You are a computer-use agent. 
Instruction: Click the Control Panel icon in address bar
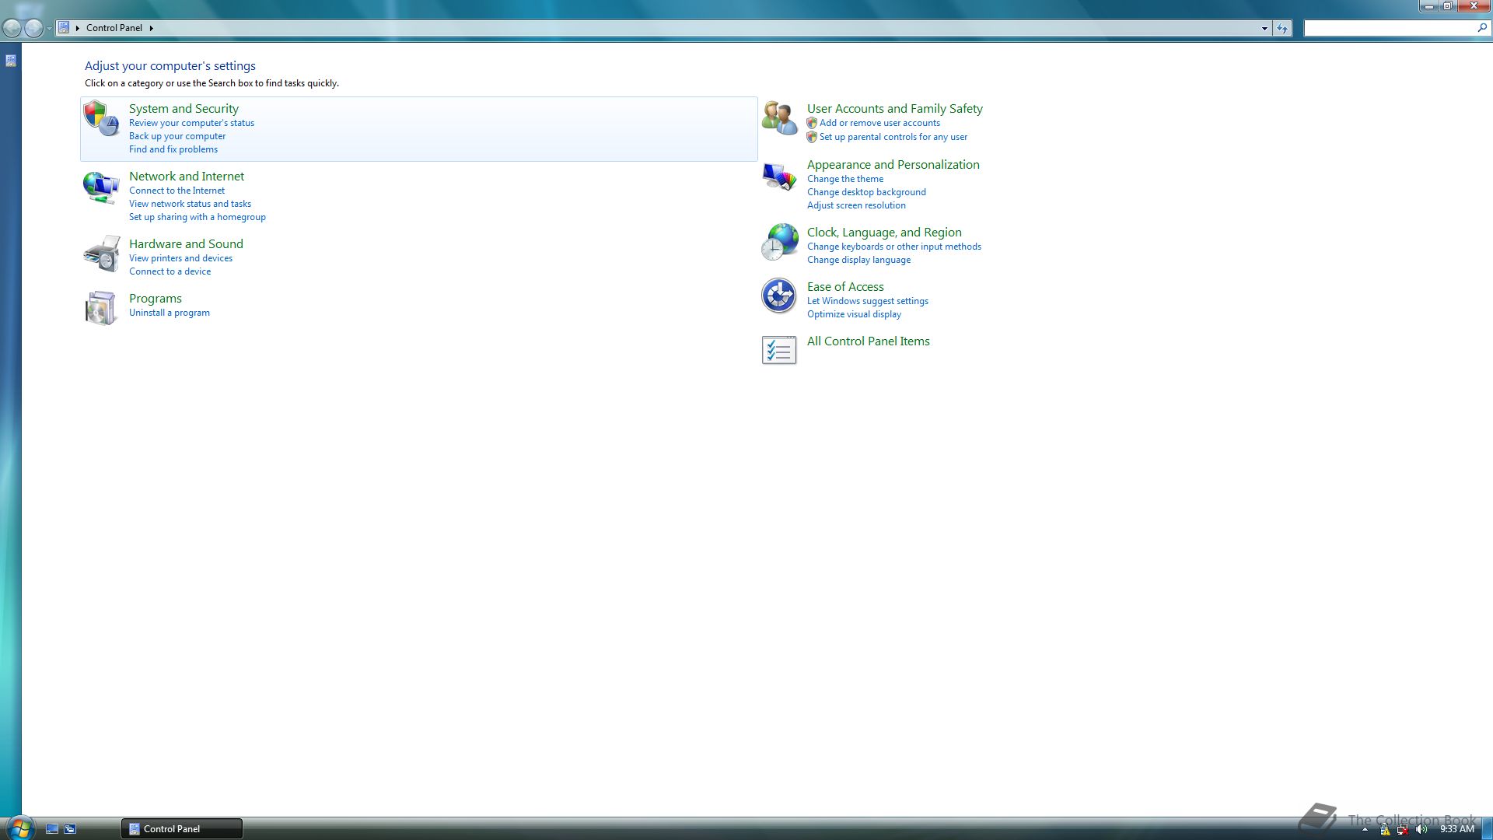(x=65, y=28)
